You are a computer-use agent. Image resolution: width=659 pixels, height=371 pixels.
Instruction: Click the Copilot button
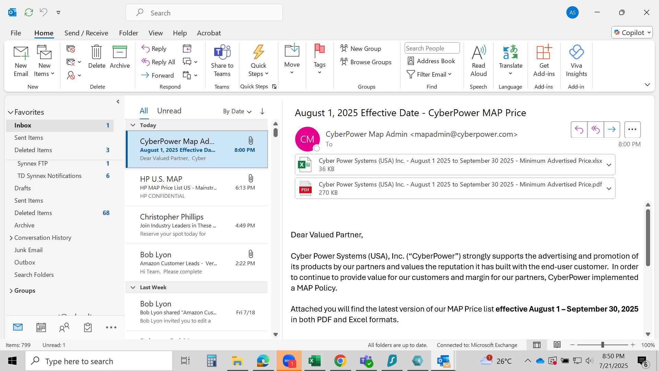pos(632,33)
